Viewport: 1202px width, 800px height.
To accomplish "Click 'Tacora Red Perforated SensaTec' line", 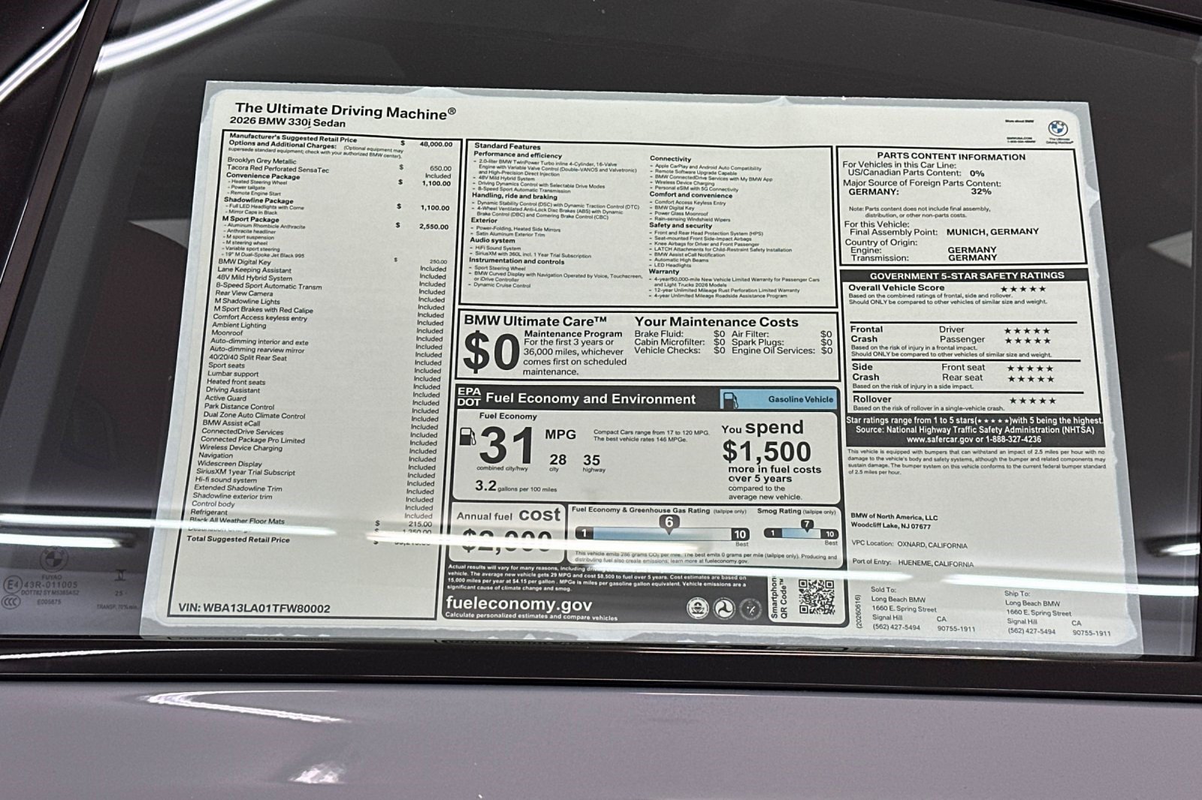I will pos(278,169).
